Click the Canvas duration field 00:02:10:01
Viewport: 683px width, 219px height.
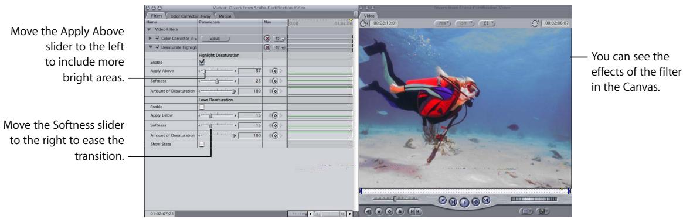pos(383,23)
